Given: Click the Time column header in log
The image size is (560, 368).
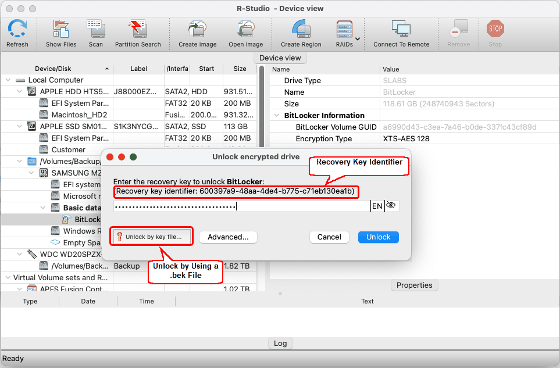Looking at the screenshot, I should [147, 301].
